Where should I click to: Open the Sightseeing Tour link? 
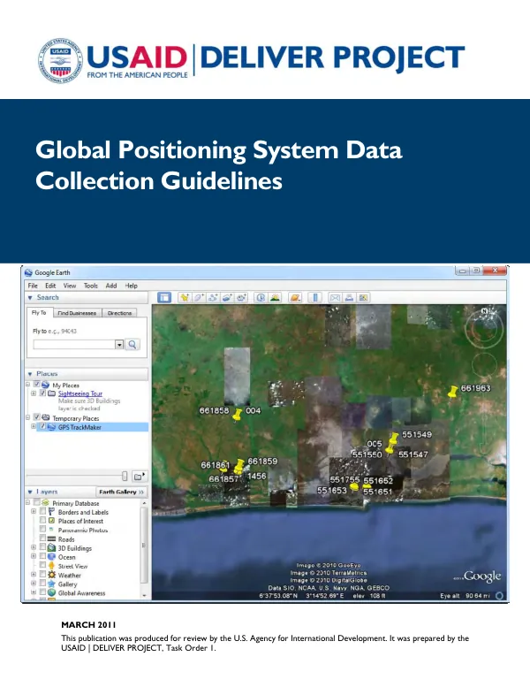tap(80, 393)
